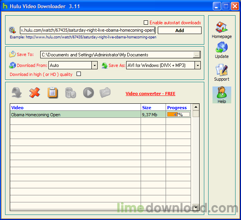
Task: Click the film reel icon beside URL field
Action: (x=12, y=30)
